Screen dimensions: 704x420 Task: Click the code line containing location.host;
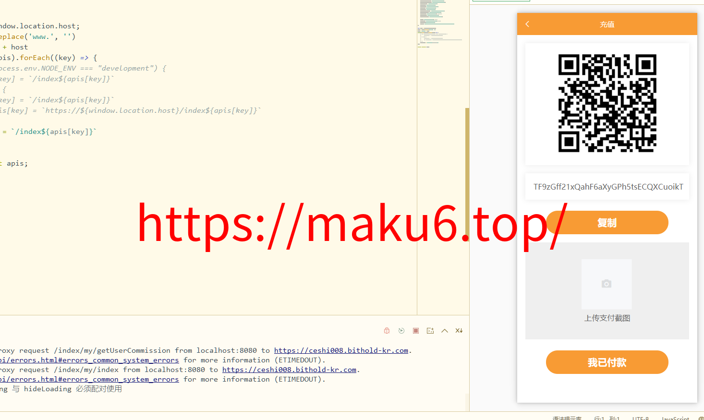pos(40,26)
